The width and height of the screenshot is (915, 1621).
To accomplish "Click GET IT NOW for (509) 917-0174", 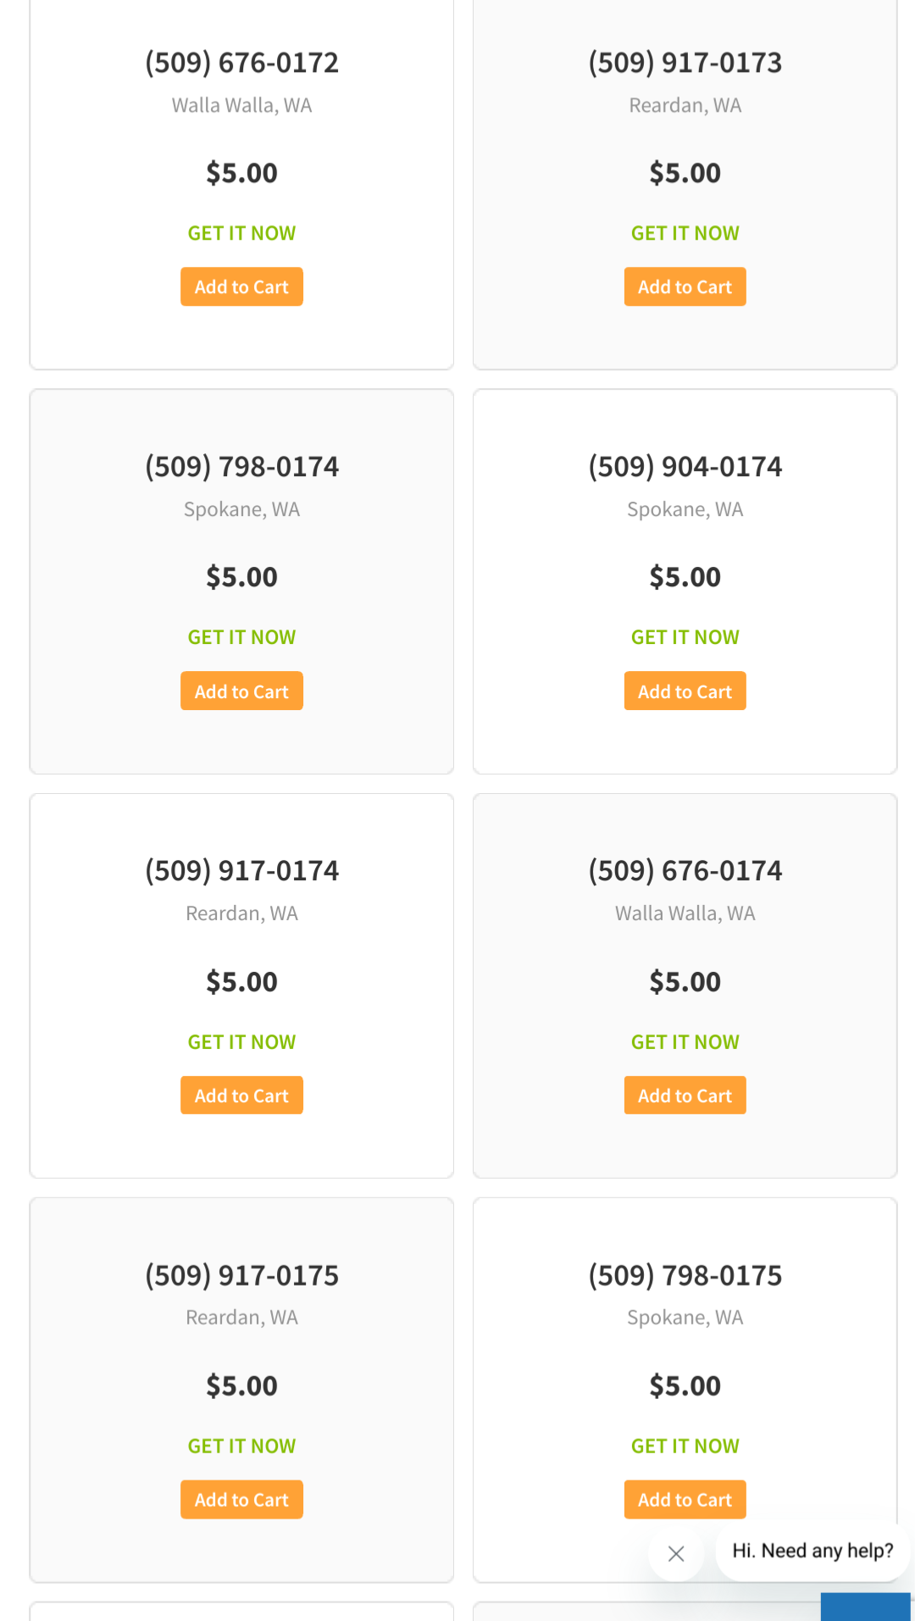I will click(241, 1042).
